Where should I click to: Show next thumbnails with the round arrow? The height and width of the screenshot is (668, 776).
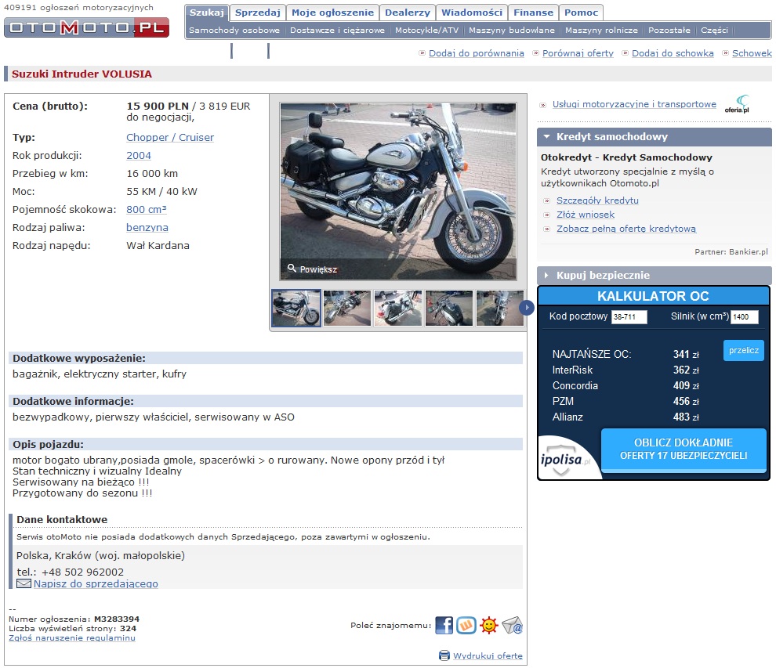(x=527, y=308)
